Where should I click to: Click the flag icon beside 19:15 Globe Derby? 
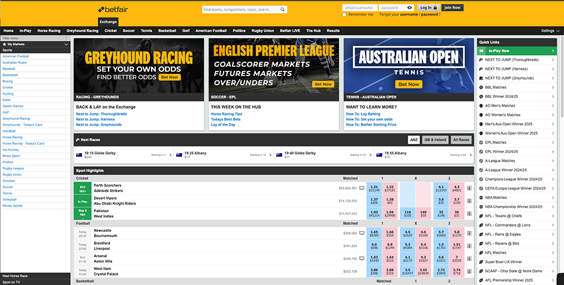pos(79,155)
